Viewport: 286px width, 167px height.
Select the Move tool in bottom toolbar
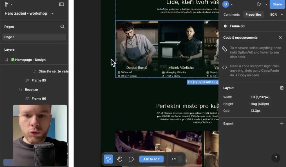coord(108,159)
